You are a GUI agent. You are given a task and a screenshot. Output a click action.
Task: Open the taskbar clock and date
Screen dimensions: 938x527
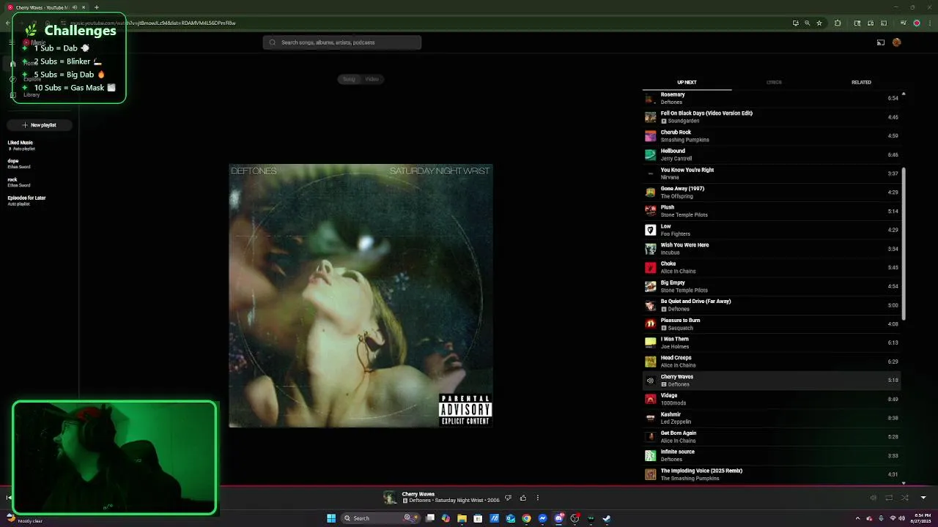(x=919, y=518)
